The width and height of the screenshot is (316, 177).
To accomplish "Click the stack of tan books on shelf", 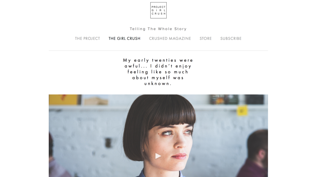I will pos(96,101).
